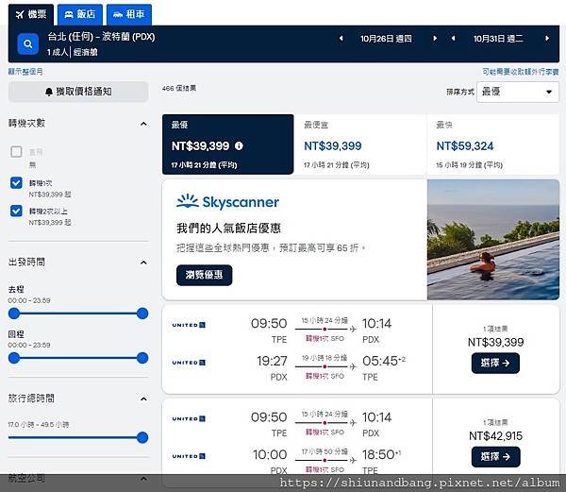
Task: Click the 1 成人 經濟艙 traveler field
Action: click(x=73, y=52)
